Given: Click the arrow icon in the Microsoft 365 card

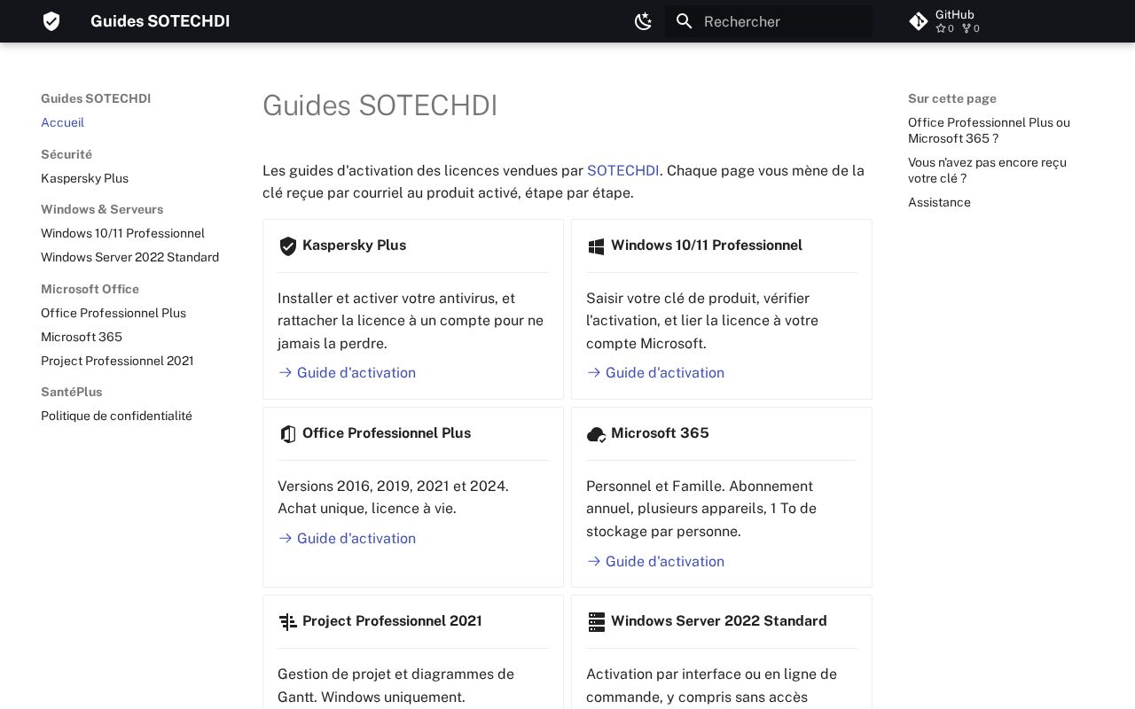Looking at the screenshot, I should click(x=594, y=562).
